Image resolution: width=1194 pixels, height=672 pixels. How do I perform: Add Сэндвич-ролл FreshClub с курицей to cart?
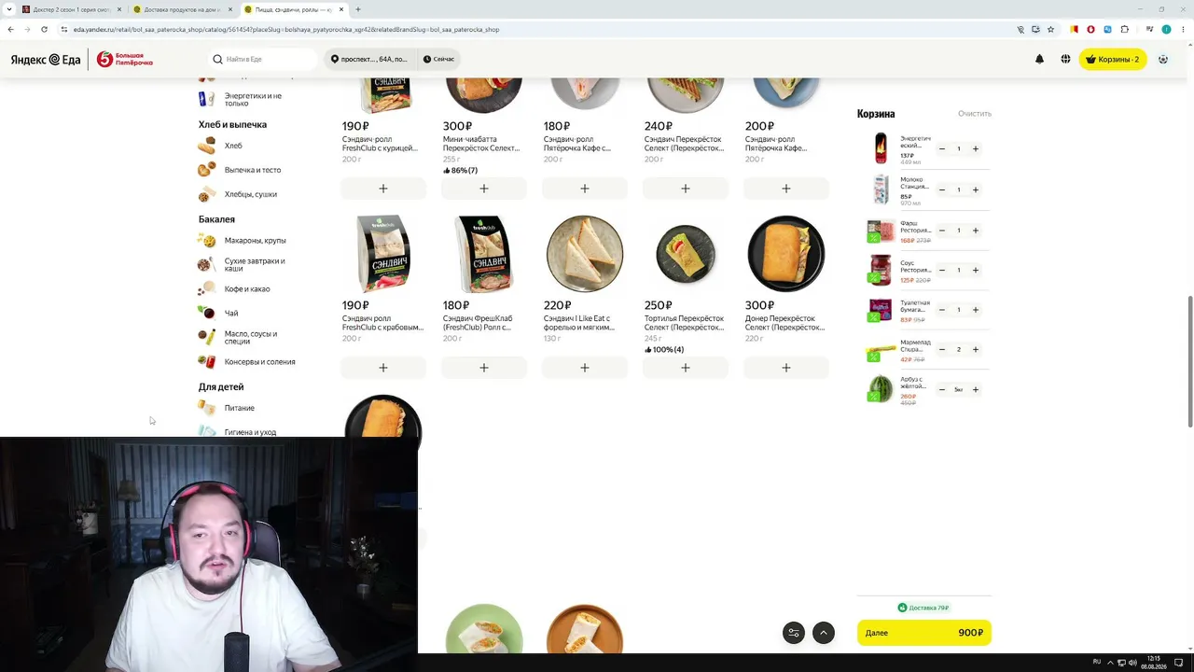coord(383,189)
